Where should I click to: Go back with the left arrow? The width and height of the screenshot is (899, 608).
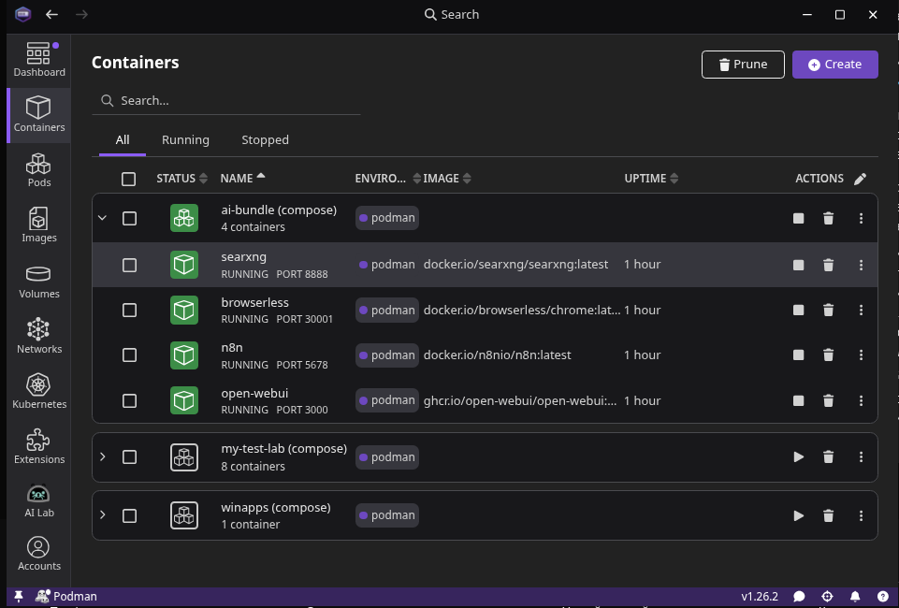tap(52, 14)
